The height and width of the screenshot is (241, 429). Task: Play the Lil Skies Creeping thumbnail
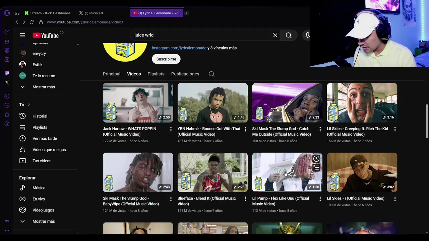[x=362, y=103]
